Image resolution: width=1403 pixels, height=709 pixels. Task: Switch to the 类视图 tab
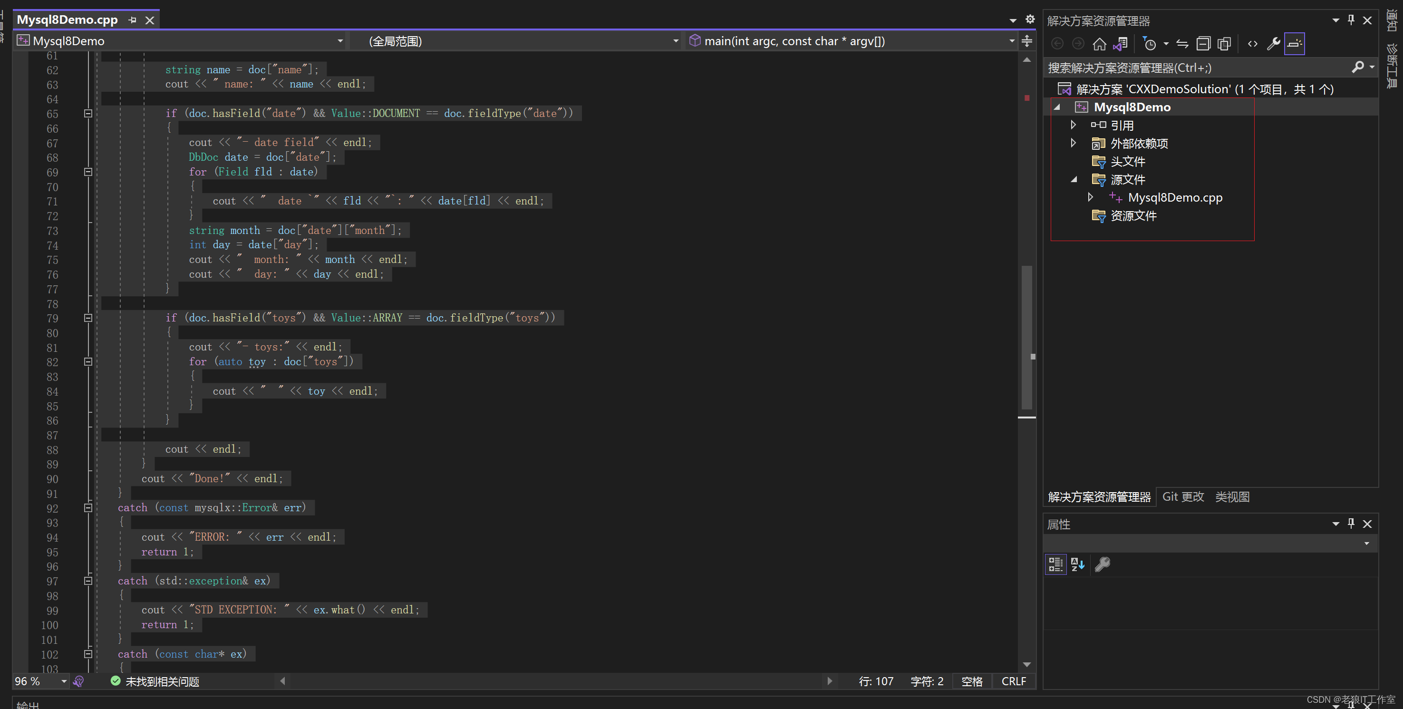coord(1232,496)
